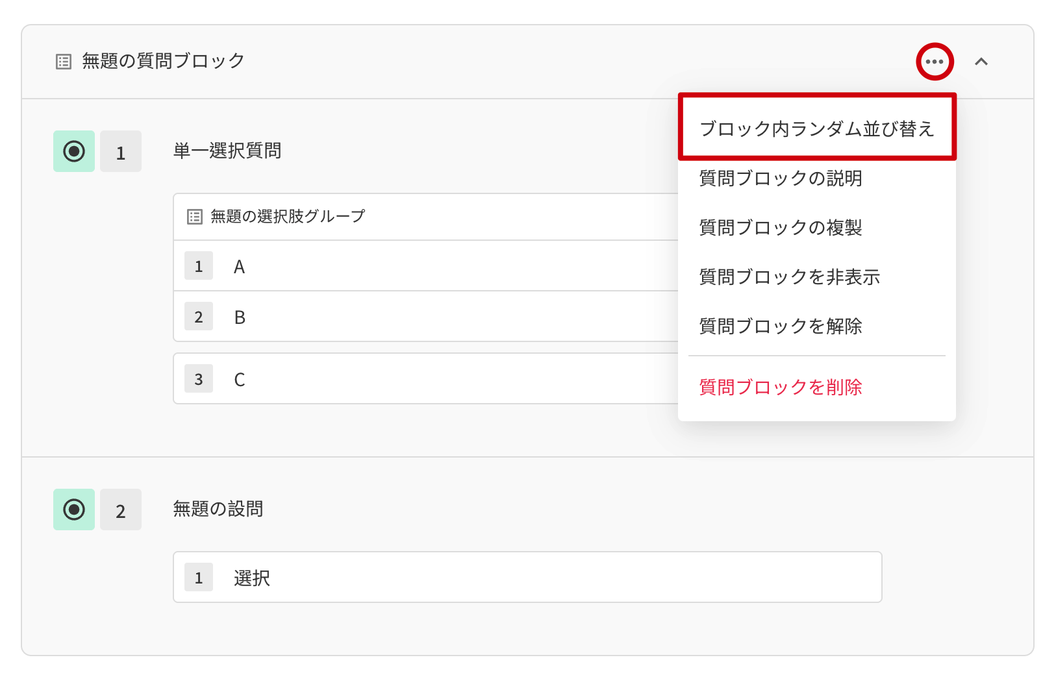1056x675 pixels.
Task: Select choice row C
Action: tap(426, 379)
